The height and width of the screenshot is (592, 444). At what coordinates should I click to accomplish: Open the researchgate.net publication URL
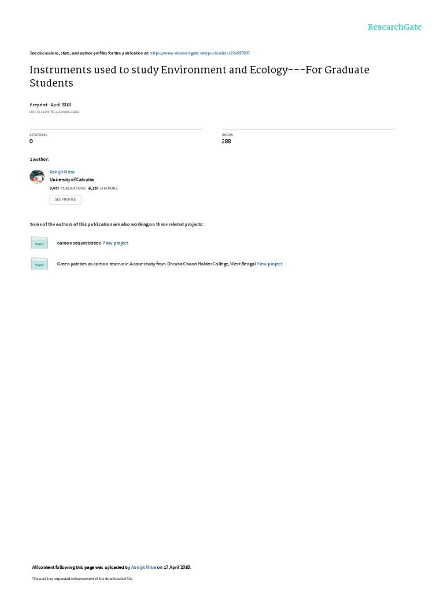pyautogui.click(x=199, y=53)
